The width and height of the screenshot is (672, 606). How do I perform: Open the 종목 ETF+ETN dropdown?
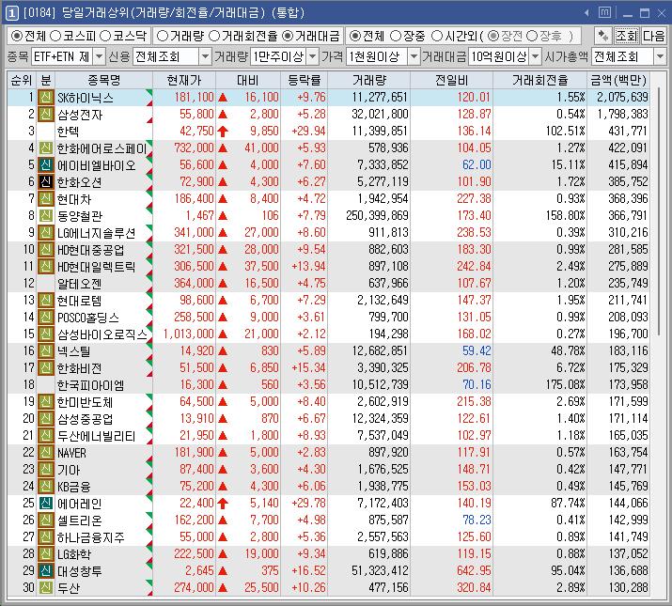(x=99, y=56)
